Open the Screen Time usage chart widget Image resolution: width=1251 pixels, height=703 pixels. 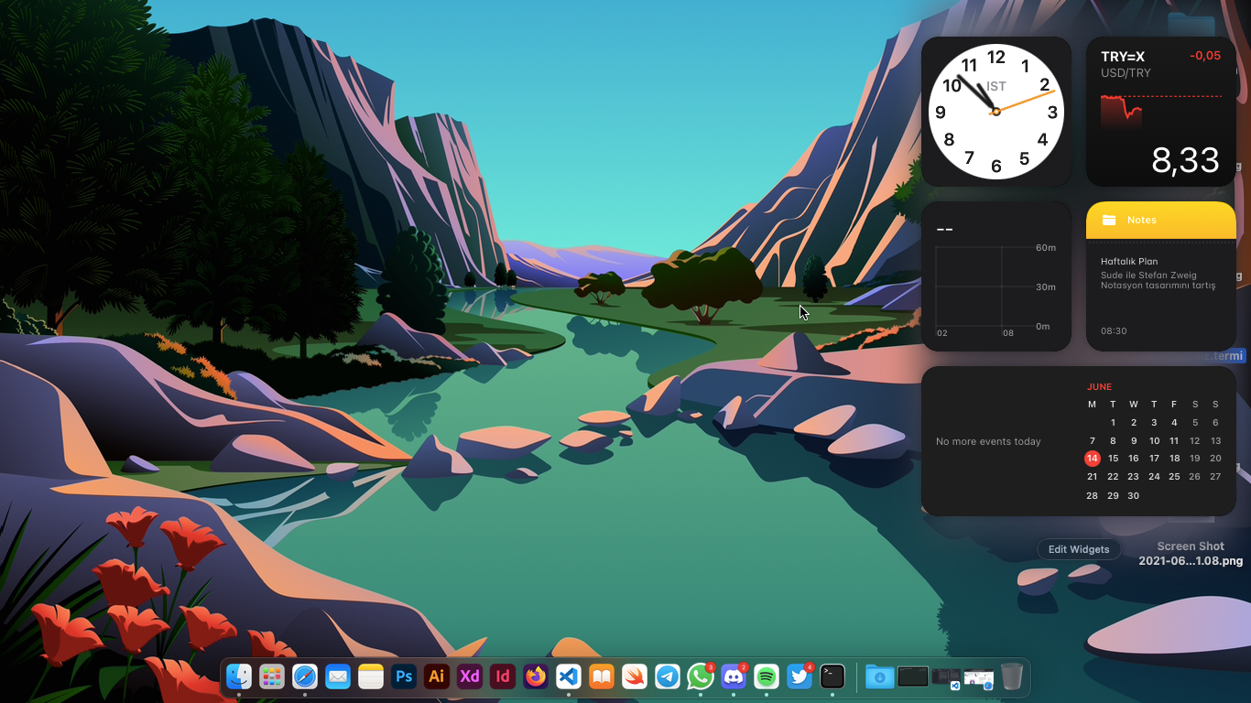996,276
